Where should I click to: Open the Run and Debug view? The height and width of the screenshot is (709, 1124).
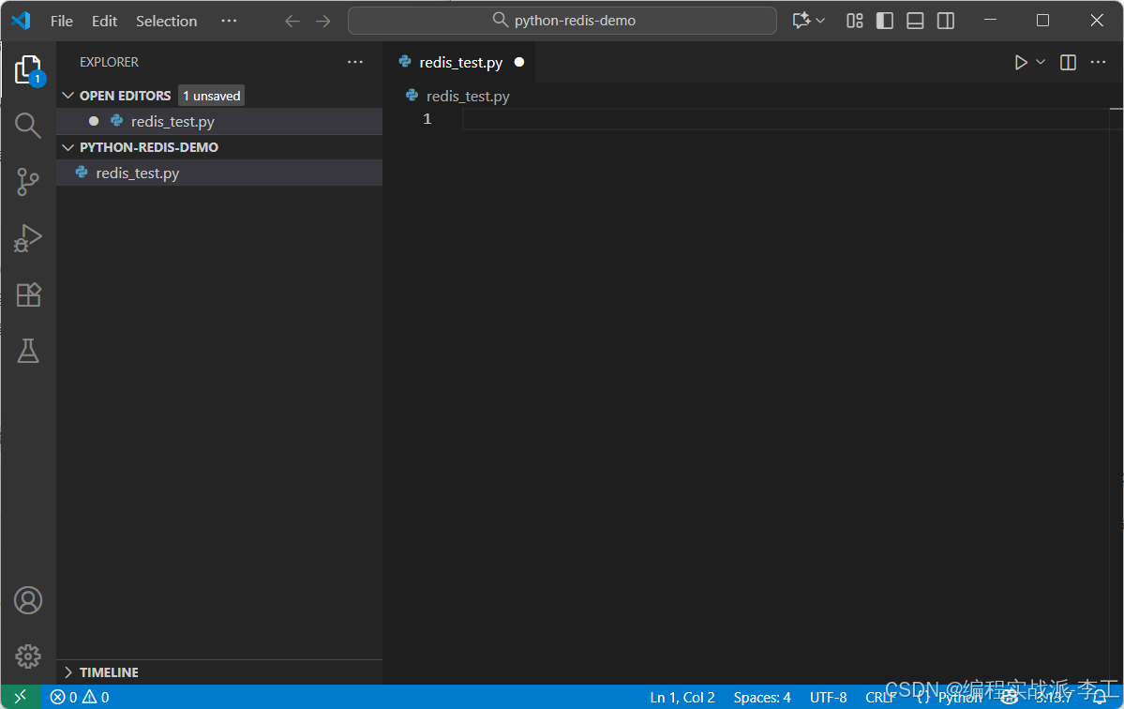(x=28, y=238)
